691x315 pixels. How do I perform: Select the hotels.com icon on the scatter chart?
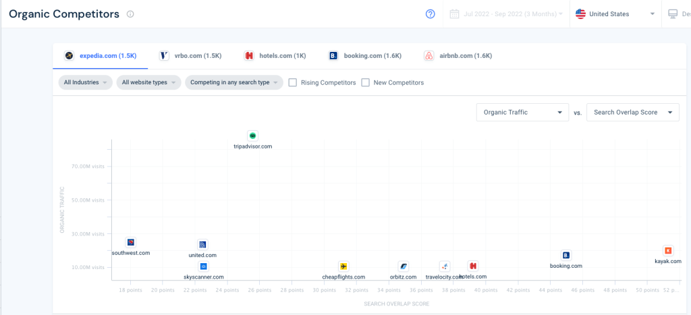473,266
